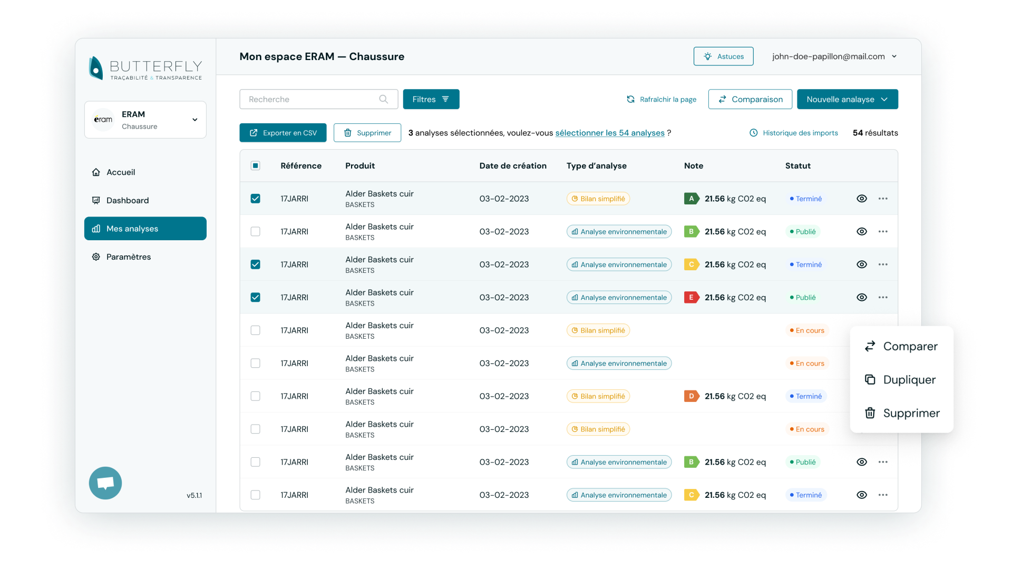Click the Statut column header
This screenshot has height=569, width=1012.
point(798,165)
